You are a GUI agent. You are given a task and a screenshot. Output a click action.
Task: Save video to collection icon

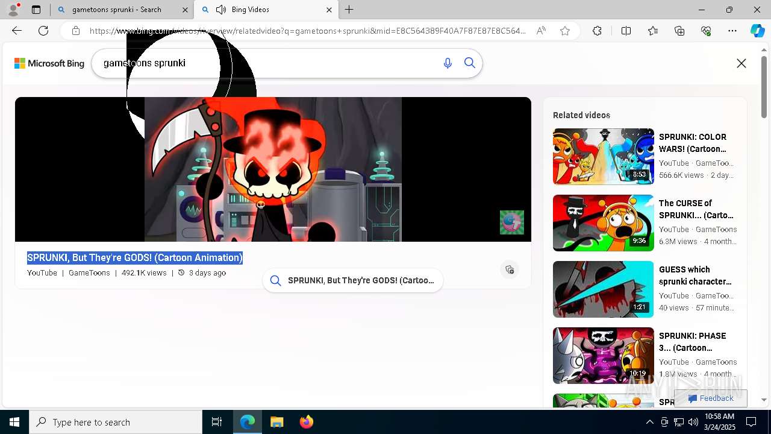click(x=510, y=269)
